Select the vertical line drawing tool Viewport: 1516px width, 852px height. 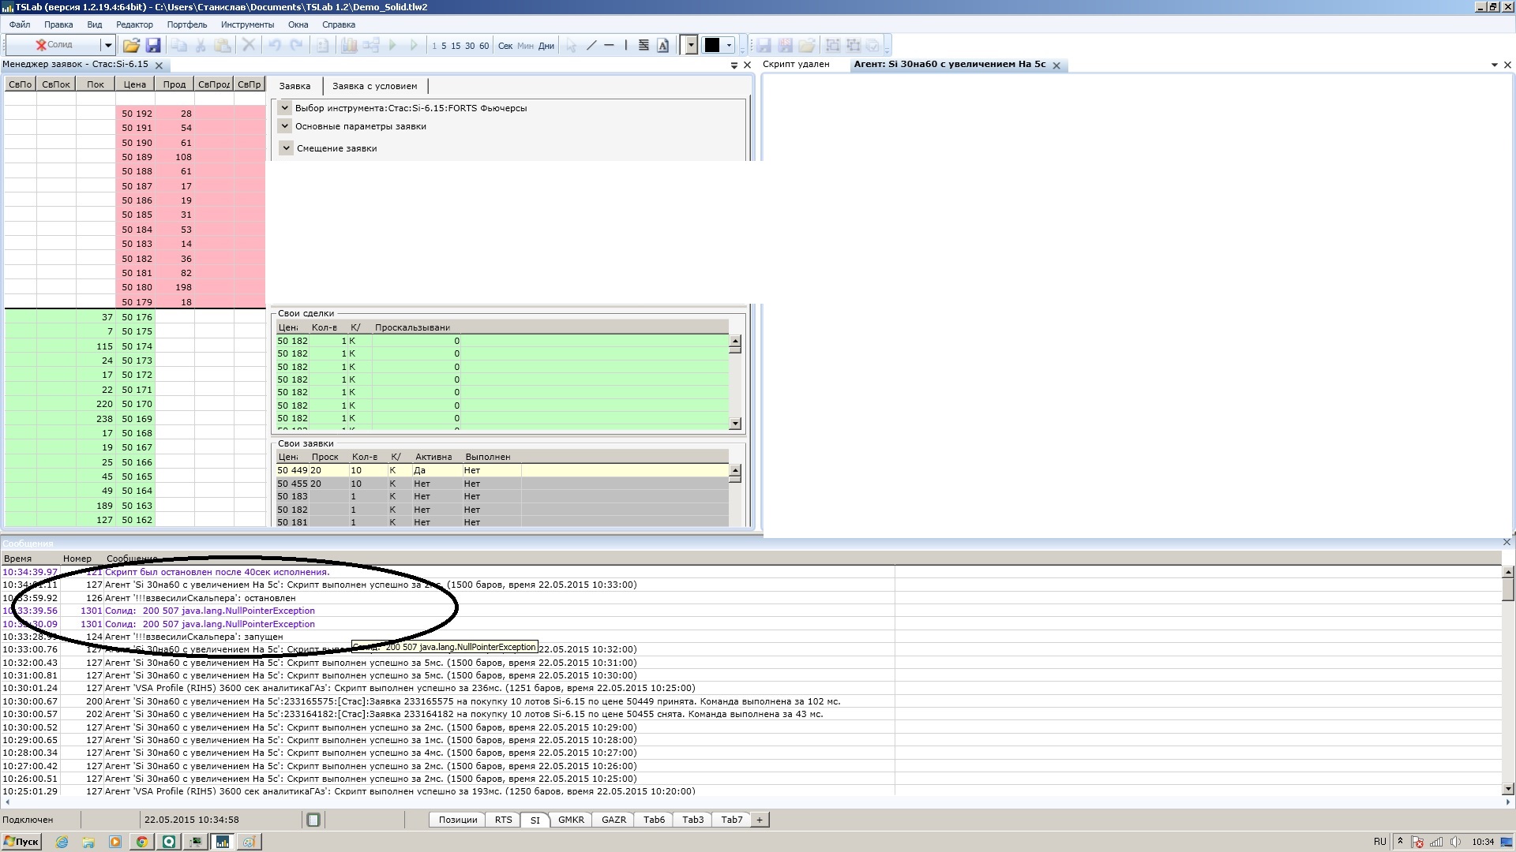pyautogui.click(x=625, y=46)
